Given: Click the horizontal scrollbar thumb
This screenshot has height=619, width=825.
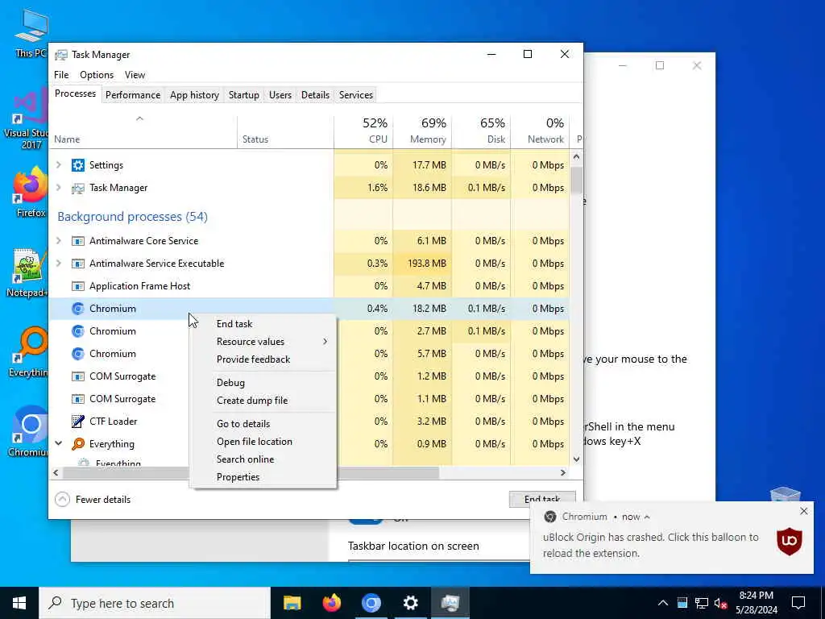Looking at the screenshot, I should pyautogui.click(x=251, y=472).
